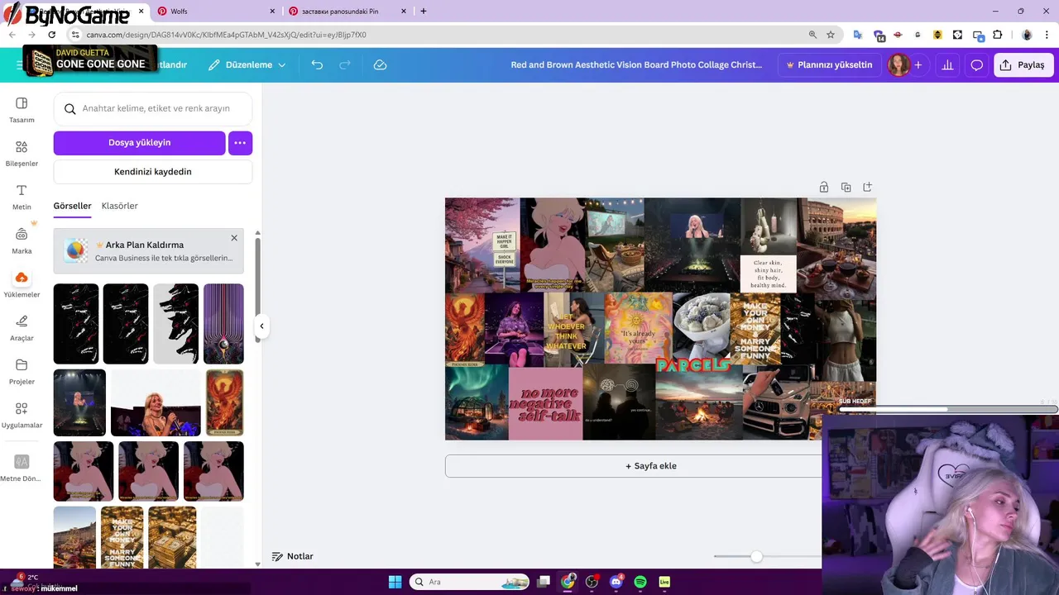Open the Bileşenler elements panel
1059x595 pixels.
tap(22, 154)
